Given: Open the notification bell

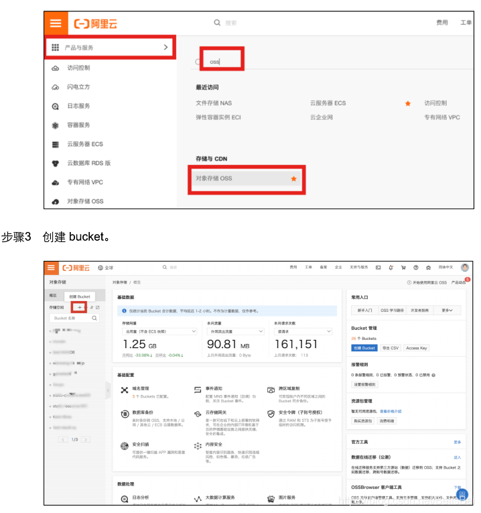Looking at the screenshot, I should point(391,268).
